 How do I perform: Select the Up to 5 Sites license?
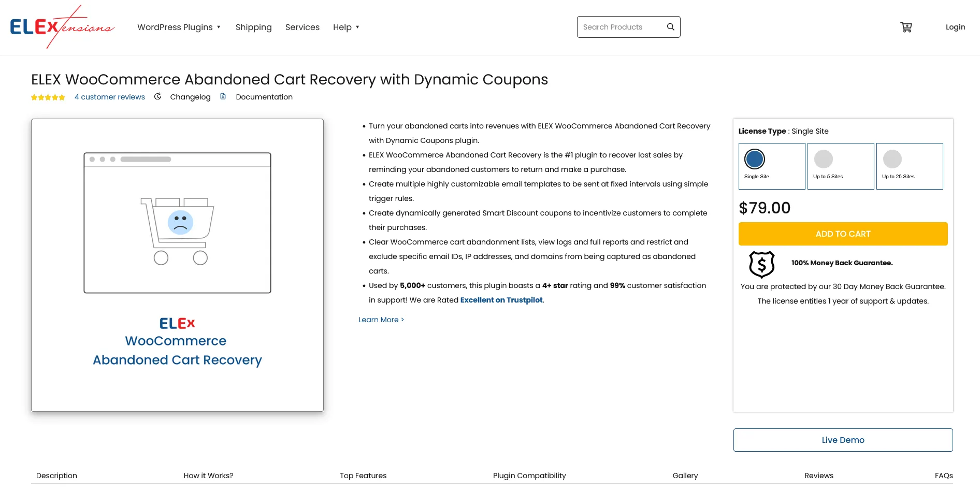pyautogui.click(x=841, y=166)
